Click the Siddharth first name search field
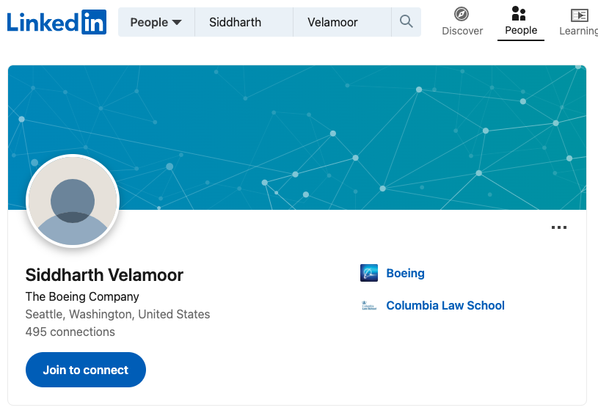The width and height of the screenshot is (598, 413). pyautogui.click(x=244, y=22)
